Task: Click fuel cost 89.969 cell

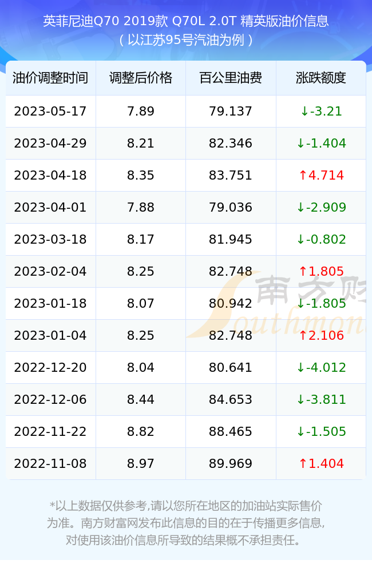Action: pos(231,464)
